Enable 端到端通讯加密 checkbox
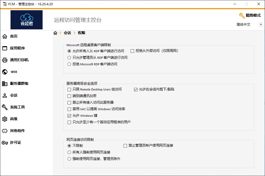The height and width of the screenshot is (176, 265). click(69, 96)
